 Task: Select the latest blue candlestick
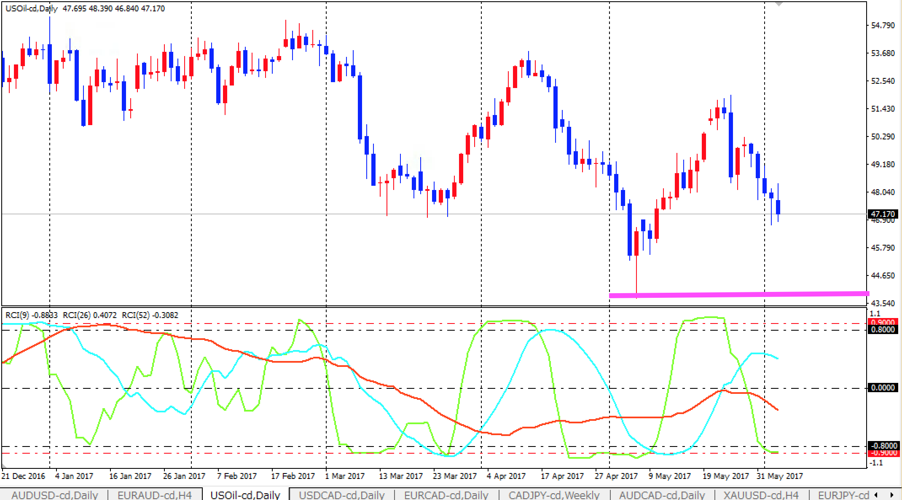point(778,207)
